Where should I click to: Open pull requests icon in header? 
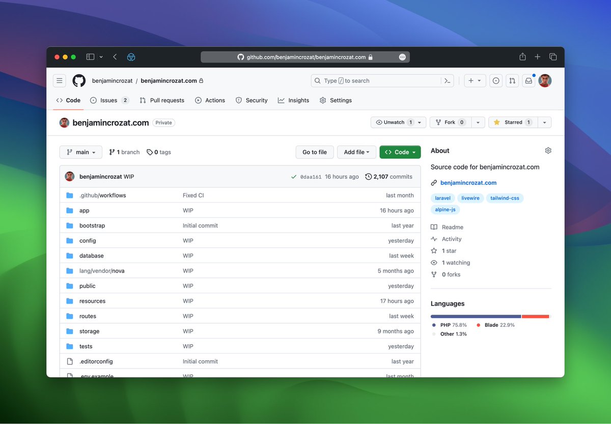[512, 80]
